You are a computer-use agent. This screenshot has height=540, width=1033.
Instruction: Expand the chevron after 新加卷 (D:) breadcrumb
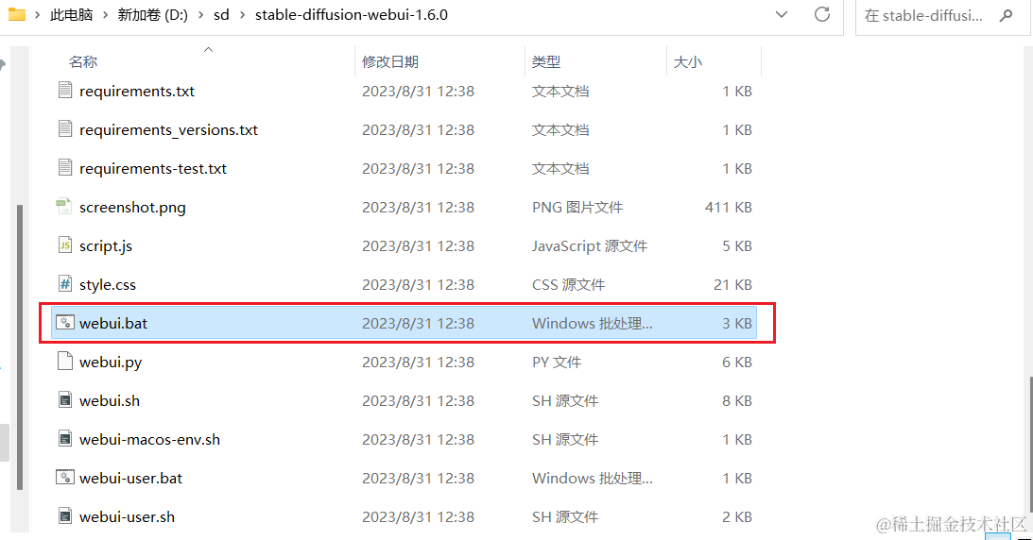[201, 15]
